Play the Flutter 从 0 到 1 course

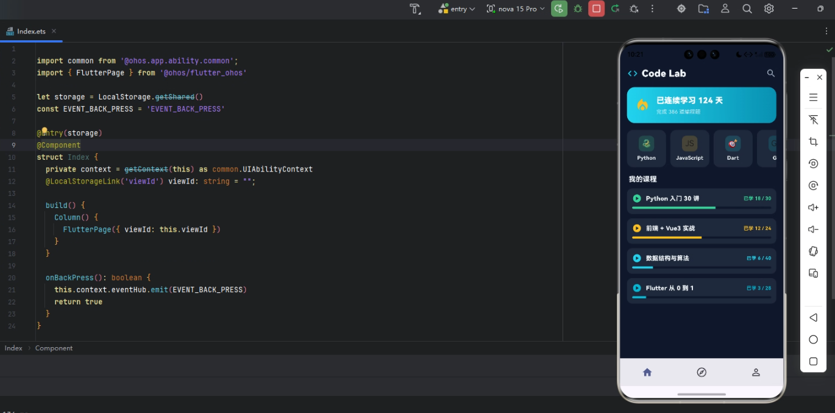[x=637, y=288]
